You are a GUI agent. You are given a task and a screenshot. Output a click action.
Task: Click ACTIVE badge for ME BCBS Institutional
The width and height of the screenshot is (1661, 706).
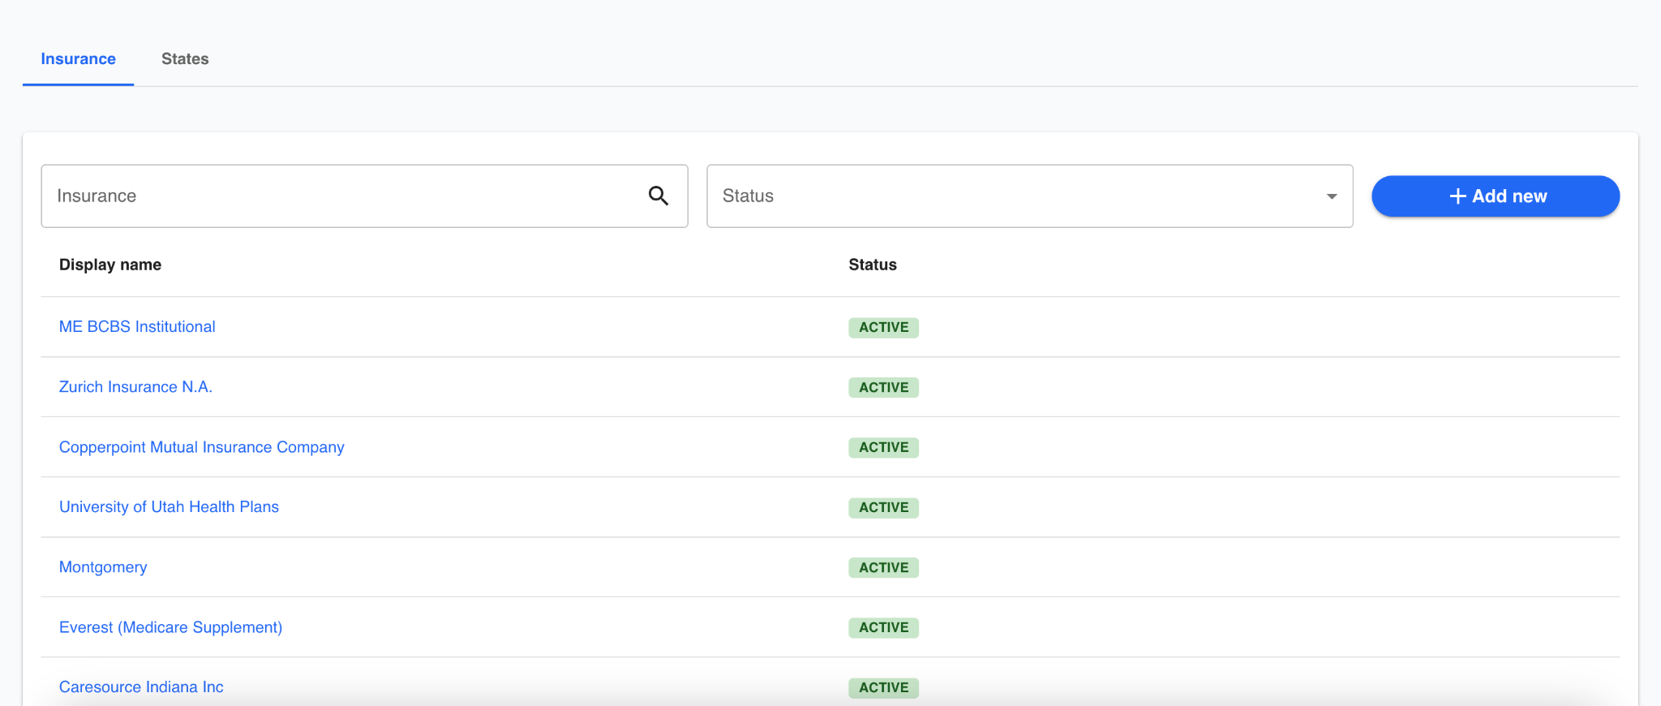click(883, 327)
